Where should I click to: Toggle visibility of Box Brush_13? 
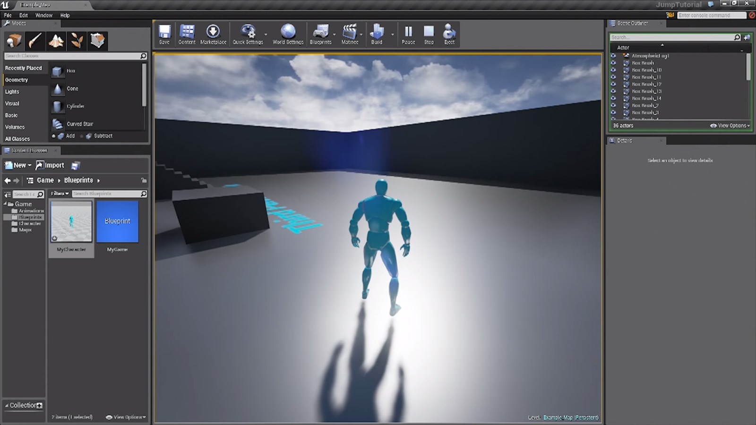click(613, 91)
